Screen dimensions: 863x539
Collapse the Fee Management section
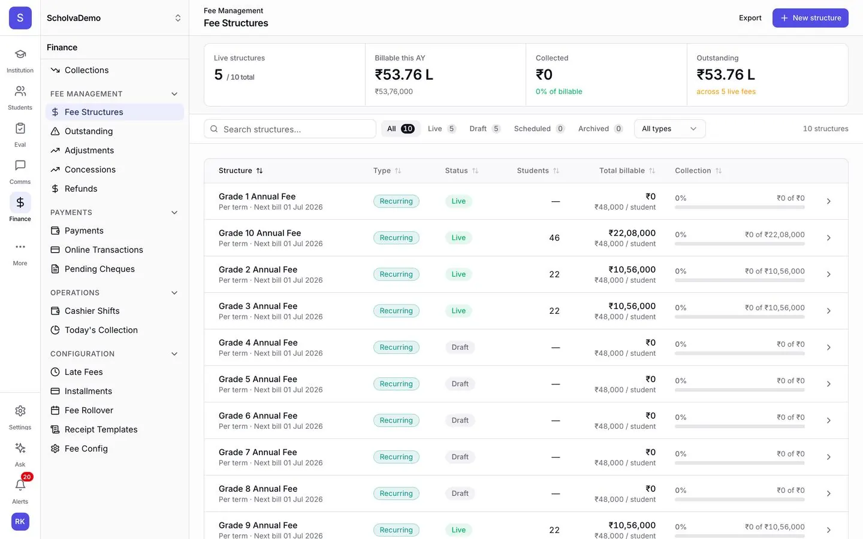(x=174, y=94)
